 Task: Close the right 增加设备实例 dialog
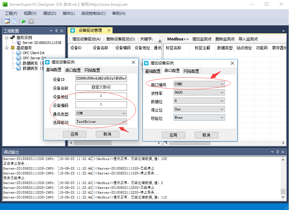pos(232,63)
